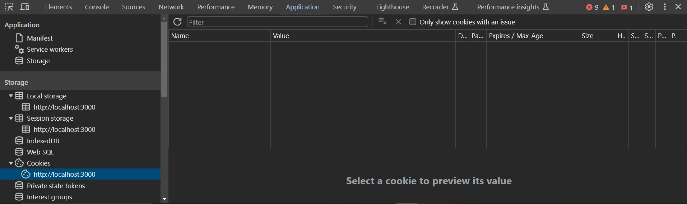Clear all cookies icon
Image resolution: width=687 pixels, height=204 pixels.
(x=382, y=22)
